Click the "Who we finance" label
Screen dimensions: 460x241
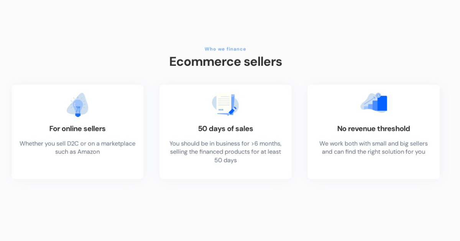pyautogui.click(x=225, y=49)
